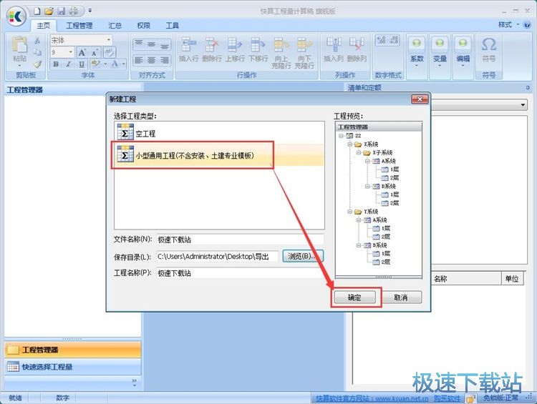This screenshot has width=537, height=404.
Task: Click the 文件名称 input field
Action: pyautogui.click(x=240, y=240)
